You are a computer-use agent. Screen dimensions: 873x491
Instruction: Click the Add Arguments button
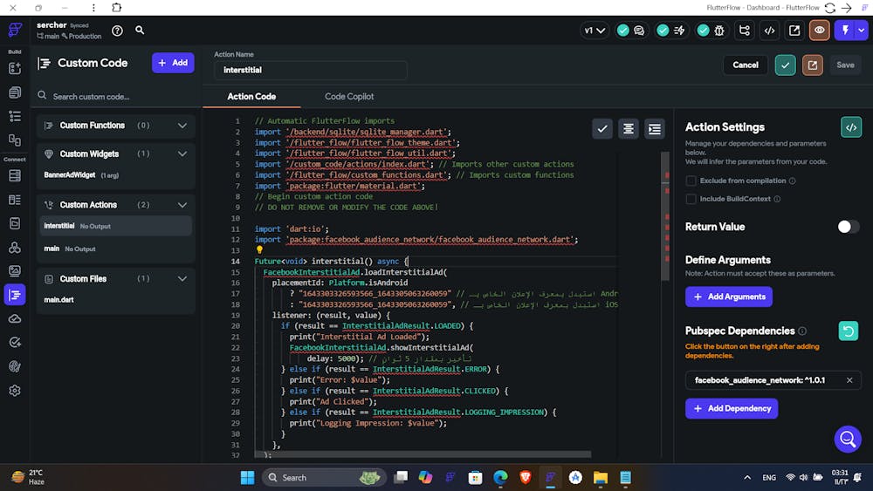pyautogui.click(x=729, y=297)
